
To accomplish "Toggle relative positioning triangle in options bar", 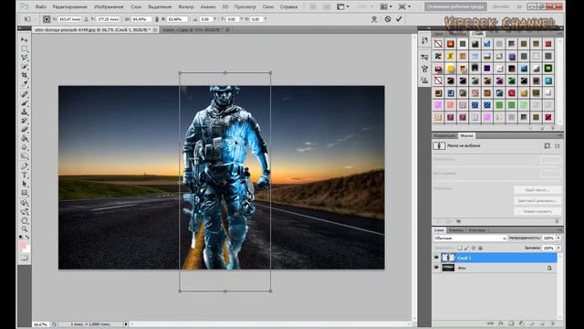I will 86,19.
